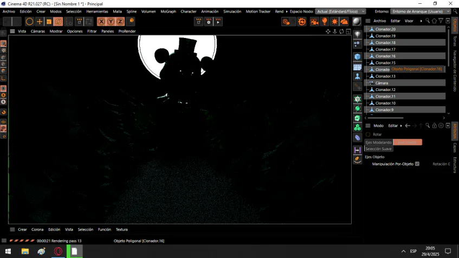The width and height of the screenshot is (459, 258).
Task: Click Render View clapperboard icon
Action: (198, 21)
